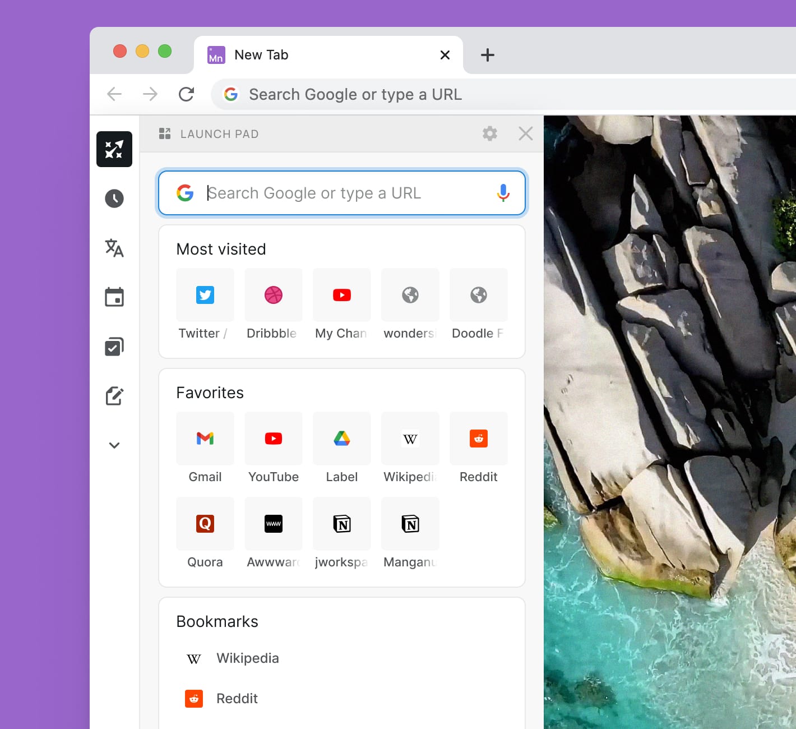Click the voice search microphone
796x729 pixels.
click(x=503, y=193)
